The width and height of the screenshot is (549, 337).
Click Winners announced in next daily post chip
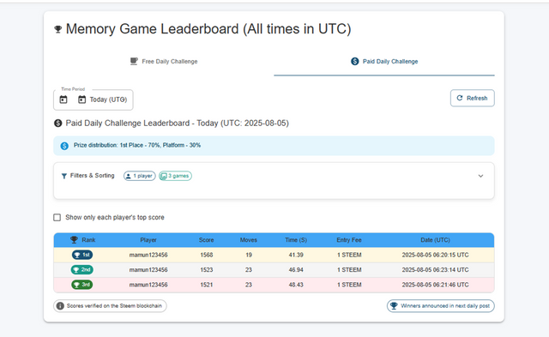point(440,306)
